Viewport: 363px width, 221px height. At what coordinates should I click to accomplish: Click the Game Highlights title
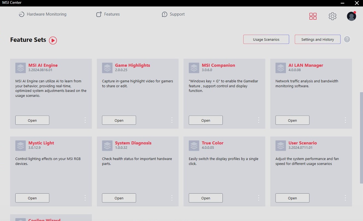[x=133, y=65]
